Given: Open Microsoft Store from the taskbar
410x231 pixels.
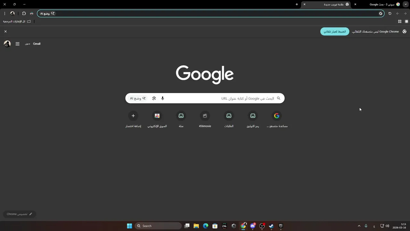Looking at the screenshot, I should (x=215, y=226).
